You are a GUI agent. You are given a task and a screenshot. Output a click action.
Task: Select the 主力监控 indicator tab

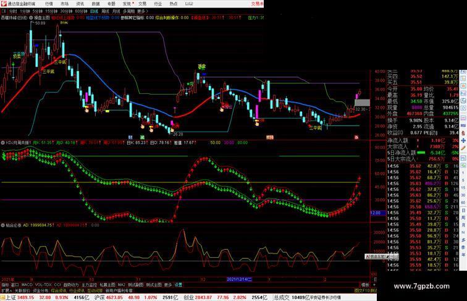tap(89, 285)
